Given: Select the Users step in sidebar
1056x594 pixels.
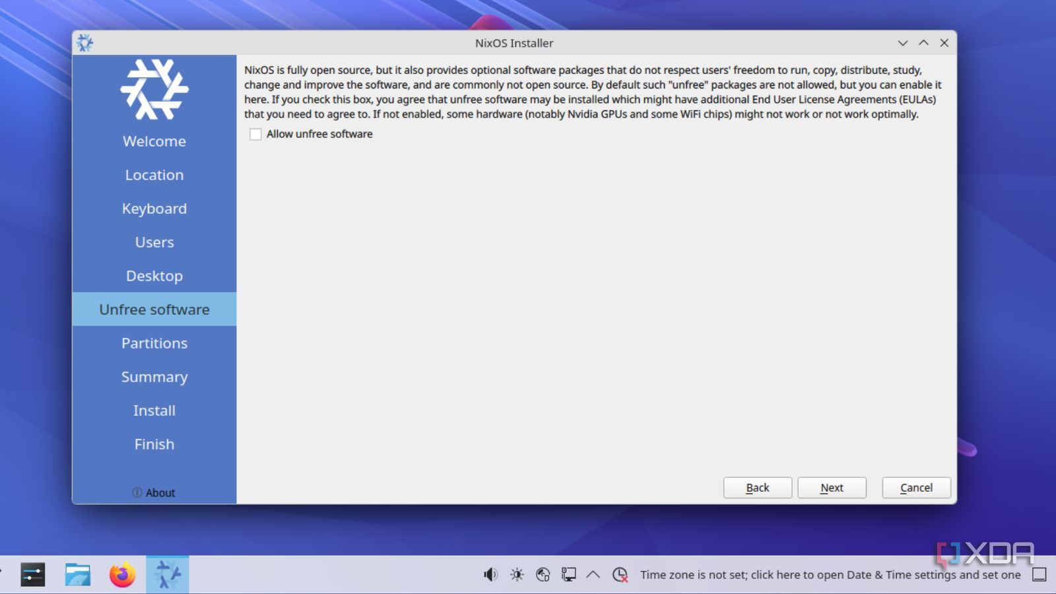Looking at the screenshot, I should coord(154,242).
